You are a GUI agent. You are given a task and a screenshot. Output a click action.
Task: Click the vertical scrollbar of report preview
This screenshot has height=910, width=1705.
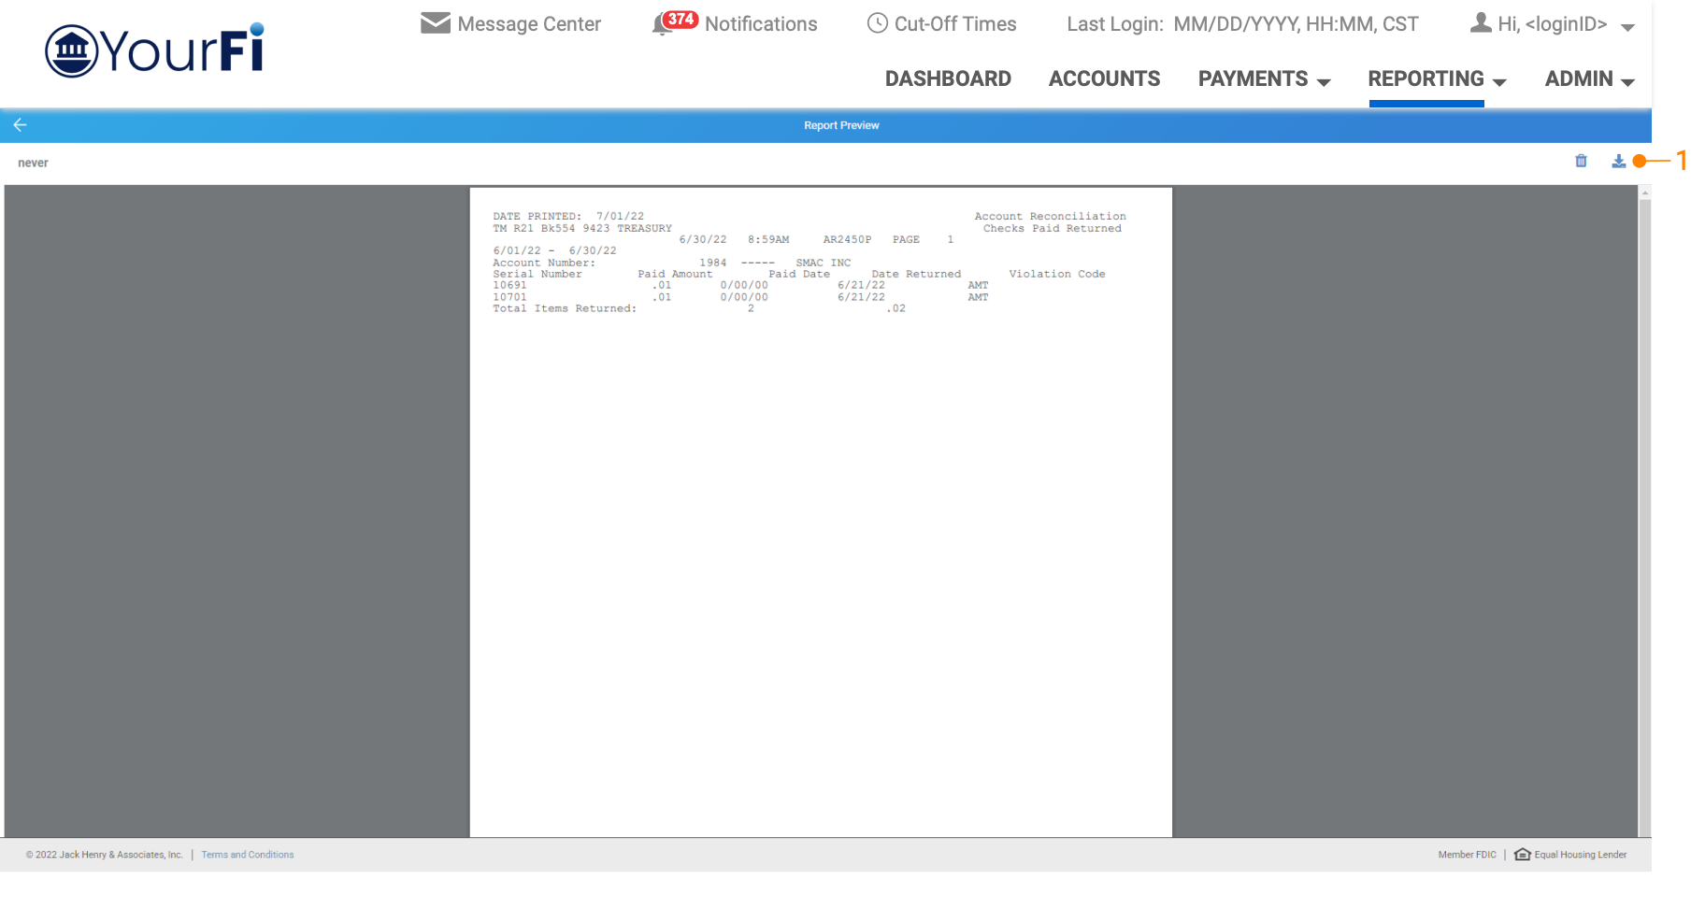point(1644,514)
